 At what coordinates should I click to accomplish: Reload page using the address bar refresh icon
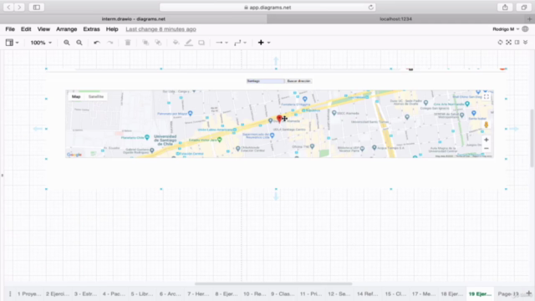coord(371,8)
